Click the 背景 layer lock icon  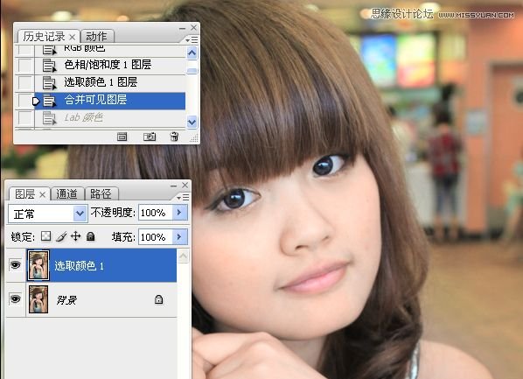pos(159,299)
